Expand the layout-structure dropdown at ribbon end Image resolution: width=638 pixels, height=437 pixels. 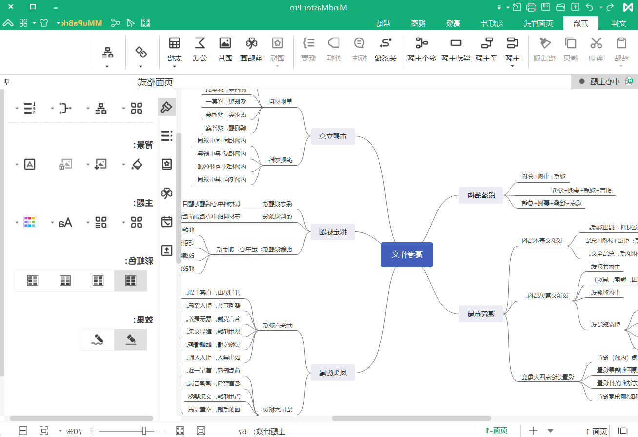click(107, 66)
